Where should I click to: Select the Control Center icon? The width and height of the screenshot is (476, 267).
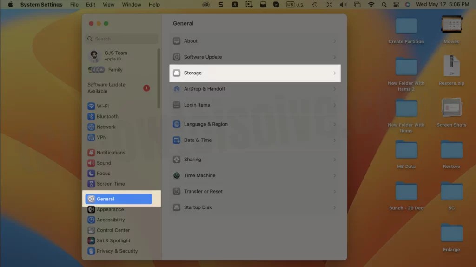tap(91, 230)
